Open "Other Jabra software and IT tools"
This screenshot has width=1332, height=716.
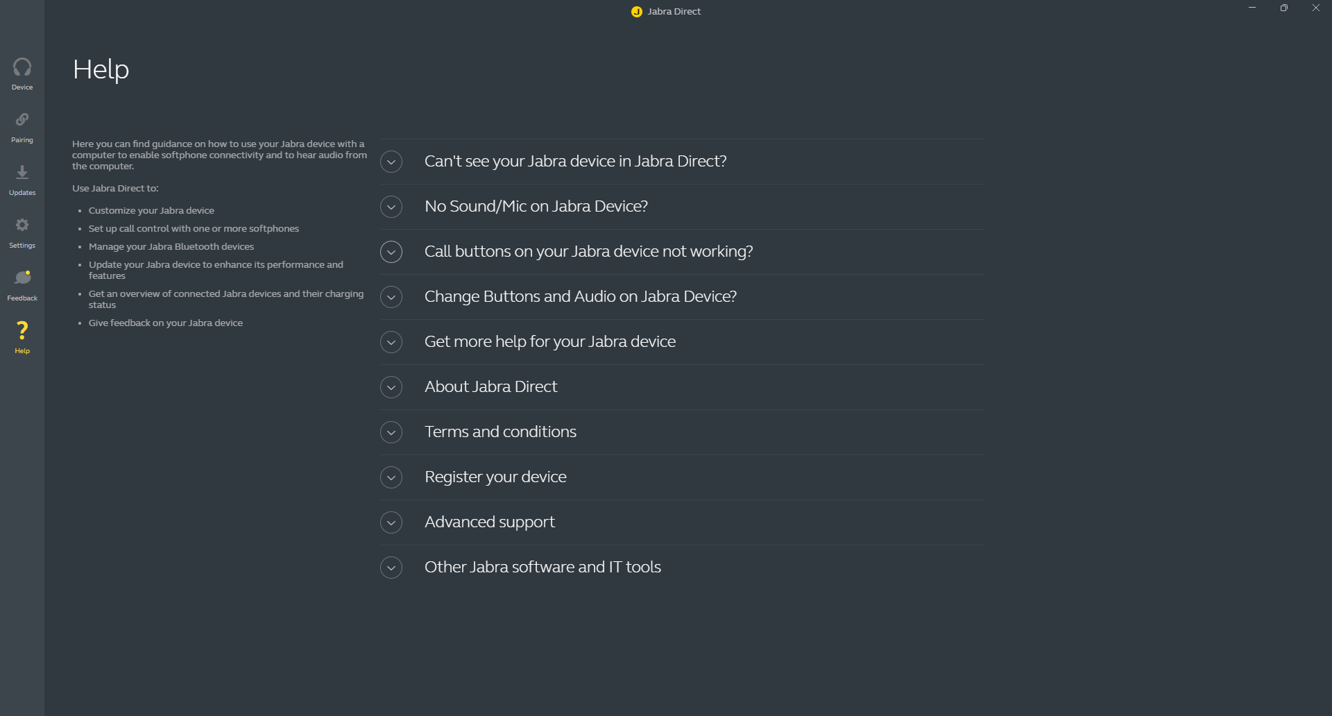tap(543, 567)
